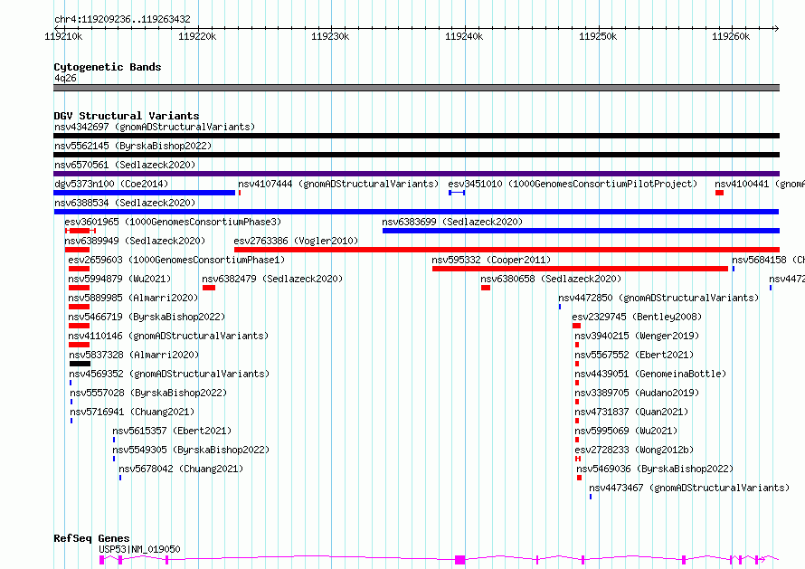Click the nsv6380658 Sedlazeck2020 label
The image size is (805, 569).
[x=551, y=279]
